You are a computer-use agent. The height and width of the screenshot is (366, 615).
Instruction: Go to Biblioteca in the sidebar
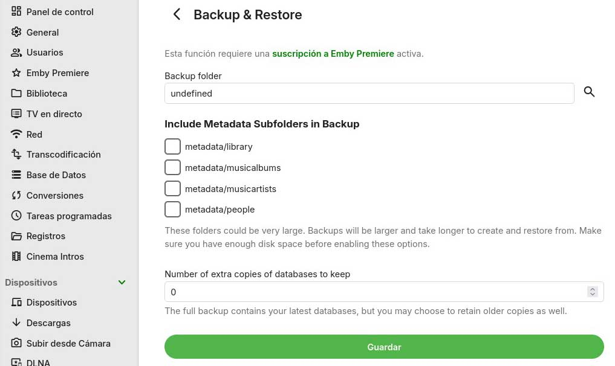tap(47, 94)
